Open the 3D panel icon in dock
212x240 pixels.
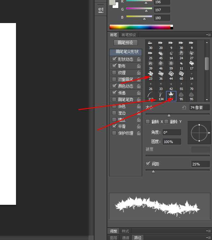(101, 10)
